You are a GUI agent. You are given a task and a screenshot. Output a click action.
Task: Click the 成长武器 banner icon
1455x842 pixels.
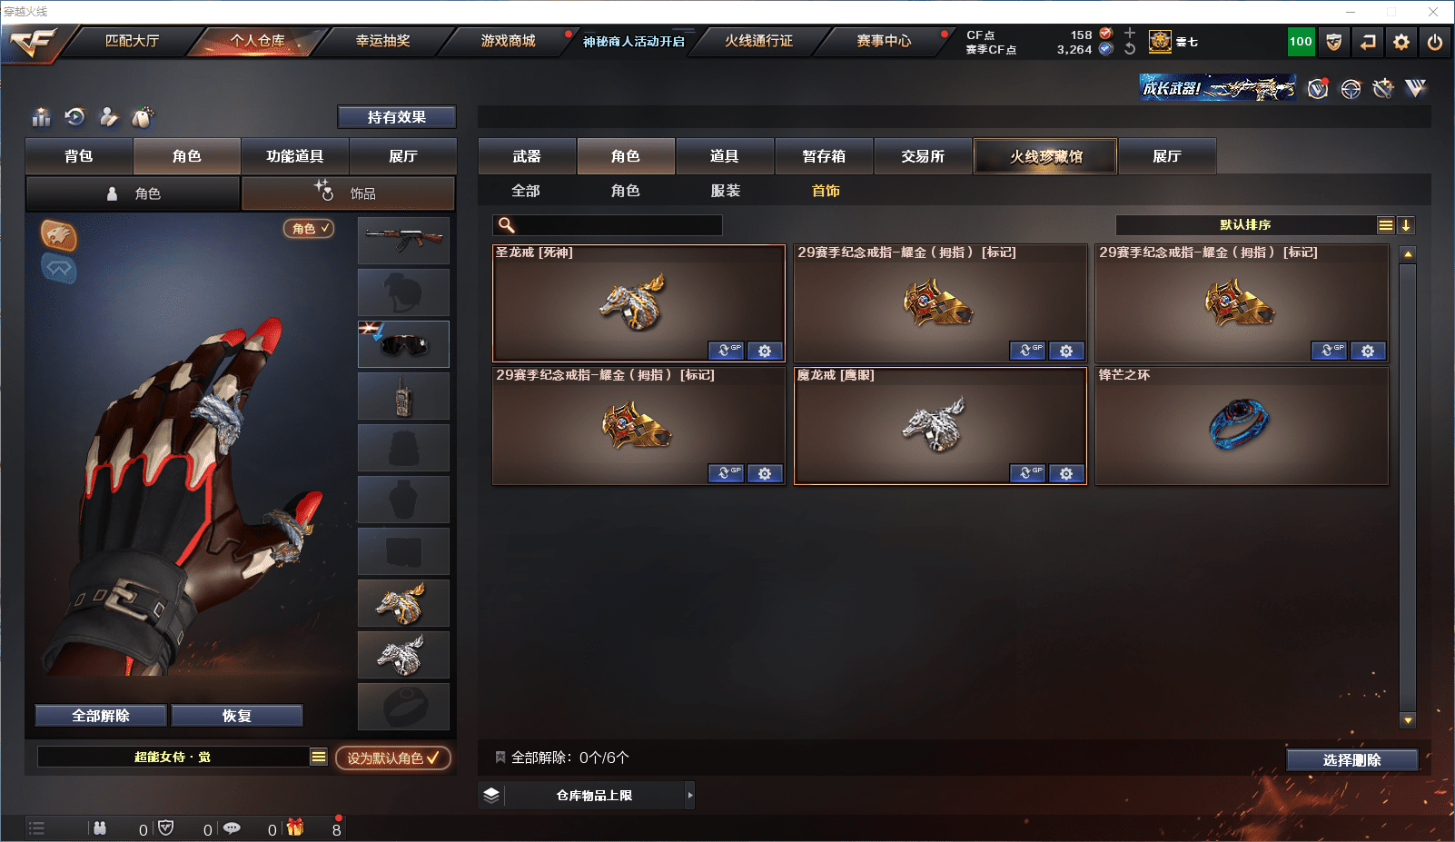tap(1218, 88)
